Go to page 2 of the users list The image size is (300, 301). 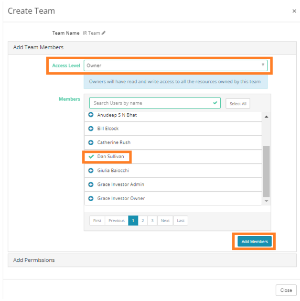point(143,221)
